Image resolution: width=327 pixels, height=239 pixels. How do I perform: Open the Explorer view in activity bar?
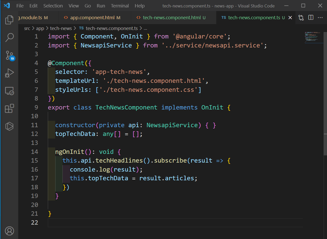tap(9, 20)
